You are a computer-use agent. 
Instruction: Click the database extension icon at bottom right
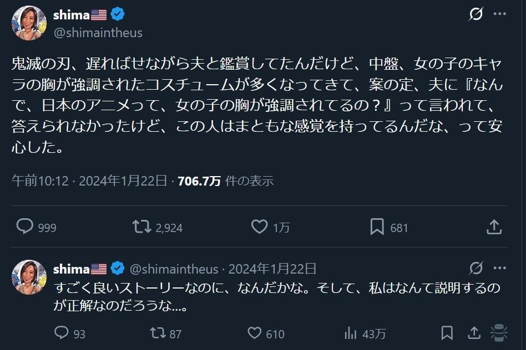point(499,333)
